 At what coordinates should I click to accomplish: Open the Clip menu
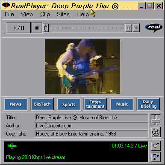point(45,15)
